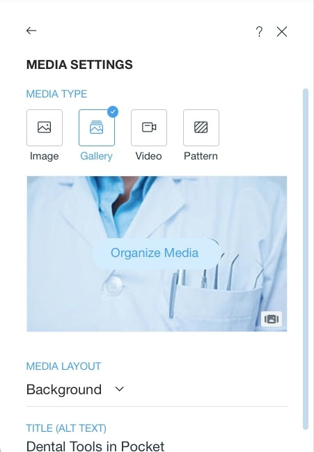
Task: Choose the Pattern media type icon
Action: click(x=201, y=127)
